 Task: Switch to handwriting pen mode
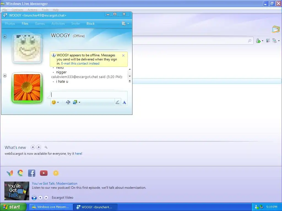(117, 102)
